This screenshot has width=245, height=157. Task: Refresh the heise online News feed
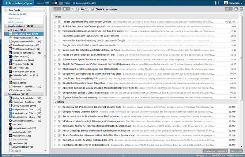click(x=236, y=9)
